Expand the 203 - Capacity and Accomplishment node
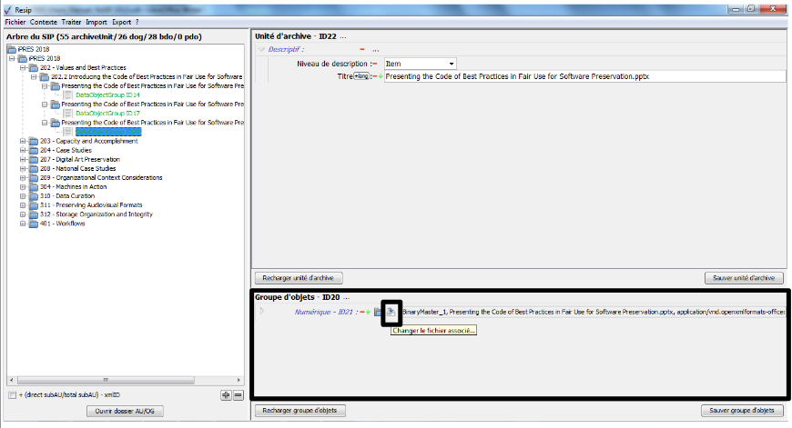Viewport: 792px width, 428px height. click(x=22, y=141)
